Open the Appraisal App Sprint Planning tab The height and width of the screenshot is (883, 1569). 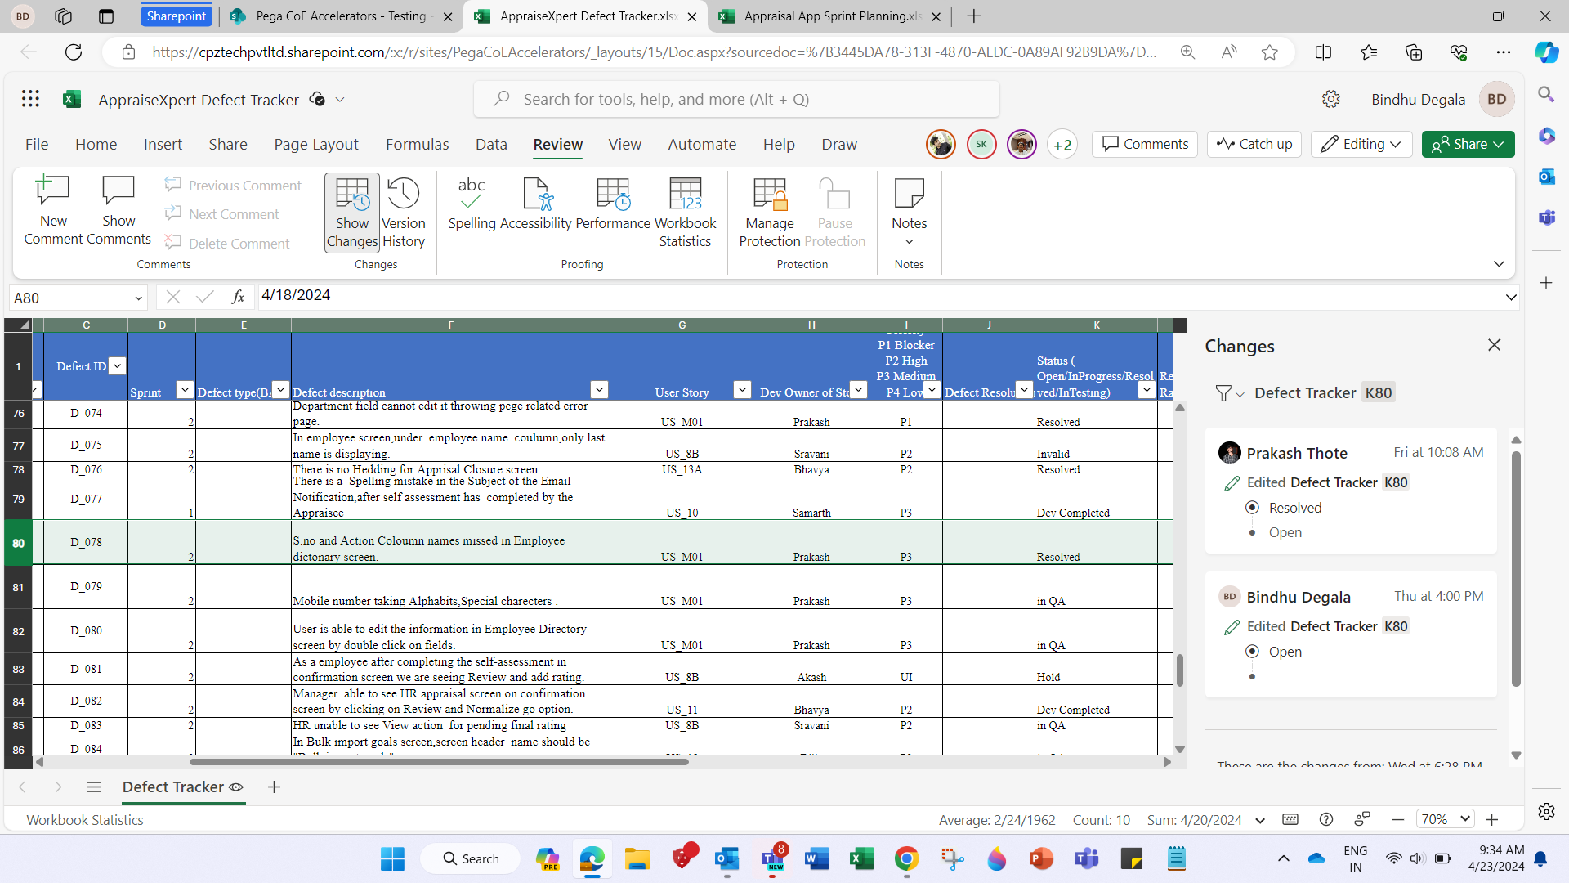829,16
